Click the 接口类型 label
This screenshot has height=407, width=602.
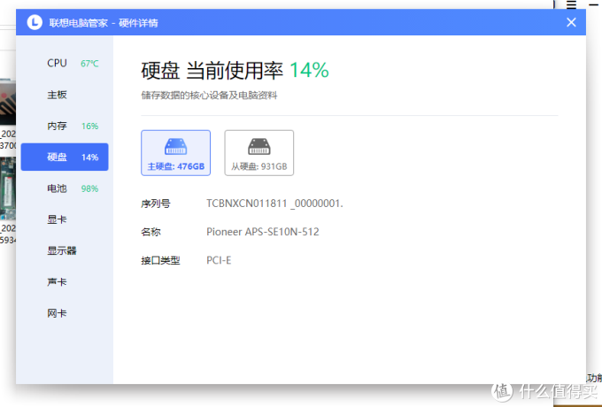tap(160, 260)
